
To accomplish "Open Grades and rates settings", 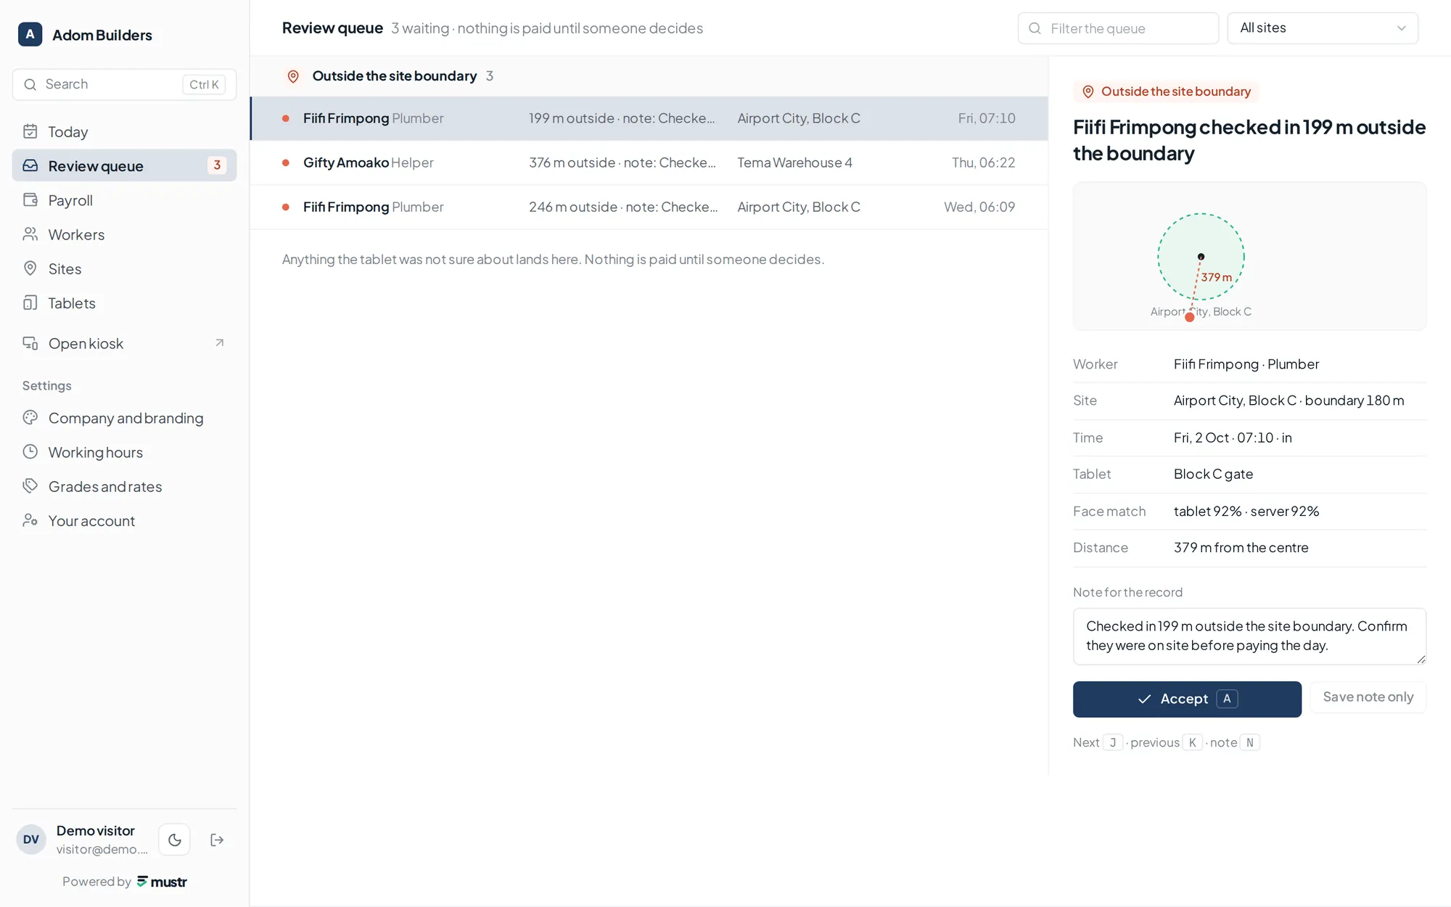I will point(124,486).
